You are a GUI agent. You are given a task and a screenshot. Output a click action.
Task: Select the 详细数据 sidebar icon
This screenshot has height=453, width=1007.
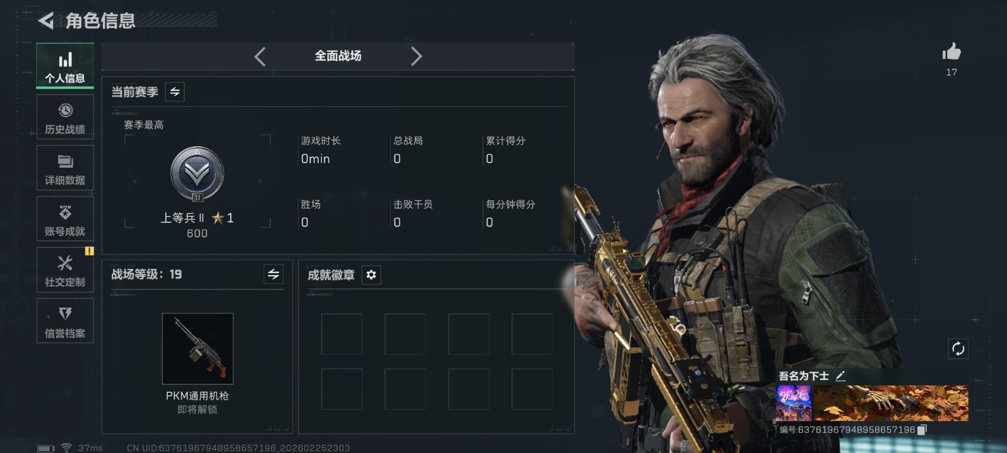point(65,168)
